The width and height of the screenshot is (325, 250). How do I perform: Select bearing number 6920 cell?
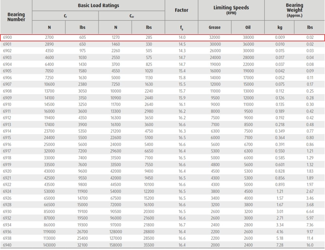click(x=7, y=171)
